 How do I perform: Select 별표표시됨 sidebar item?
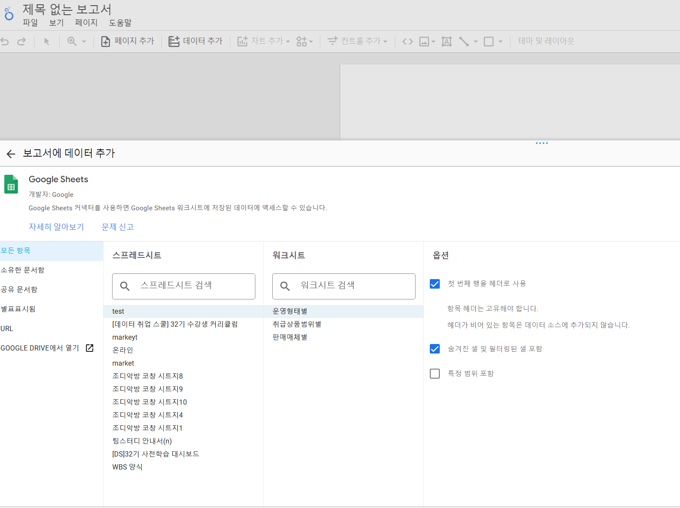tap(52, 309)
